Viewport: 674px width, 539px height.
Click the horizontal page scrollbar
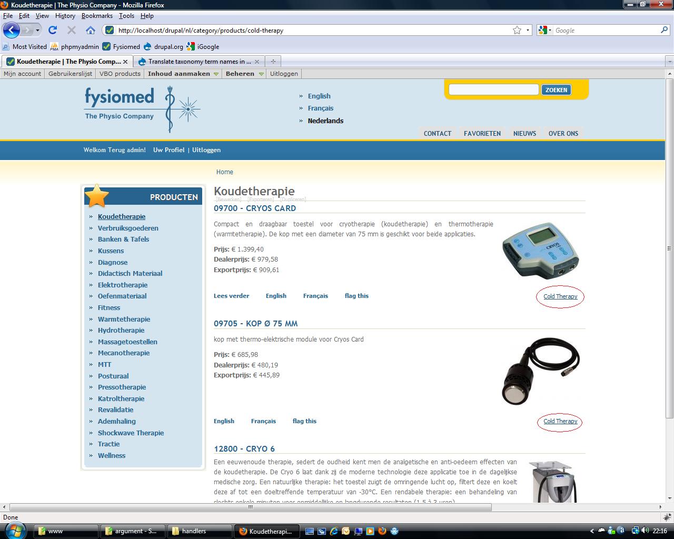coord(251,507)
